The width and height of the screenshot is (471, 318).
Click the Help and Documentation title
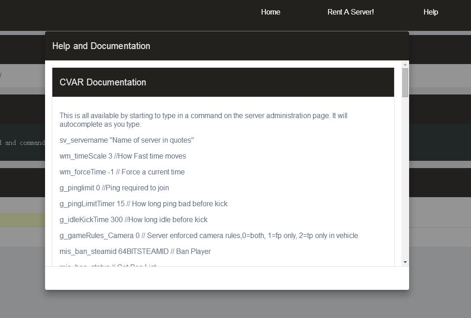click(101, 46)
